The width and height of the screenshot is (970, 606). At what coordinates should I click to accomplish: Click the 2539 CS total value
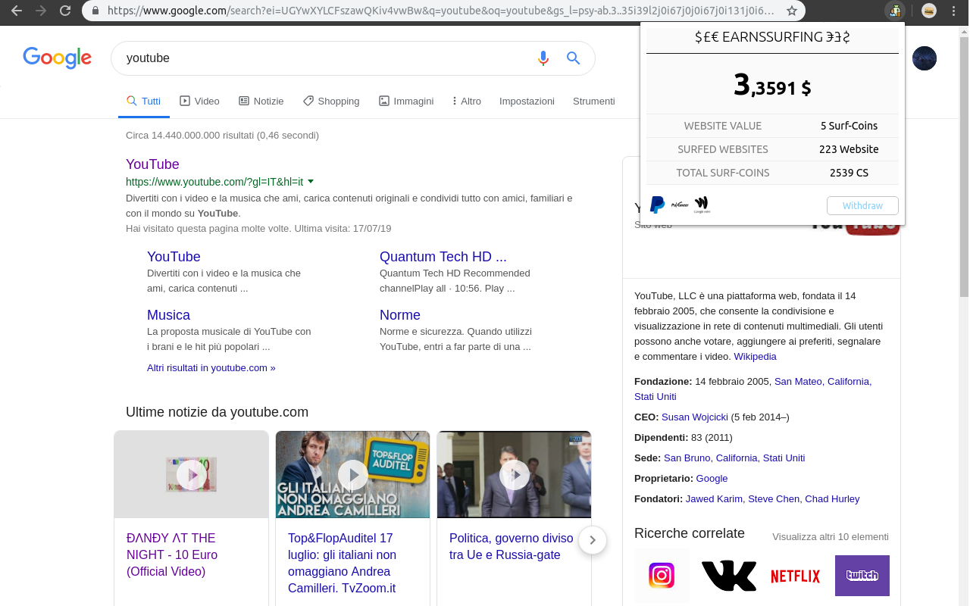coord(849,173)
